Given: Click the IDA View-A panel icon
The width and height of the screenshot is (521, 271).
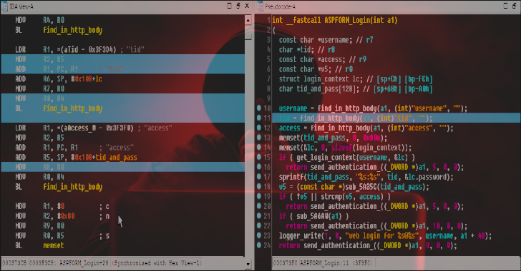Looking at the screenshot, I should click(x=4, y=6).
